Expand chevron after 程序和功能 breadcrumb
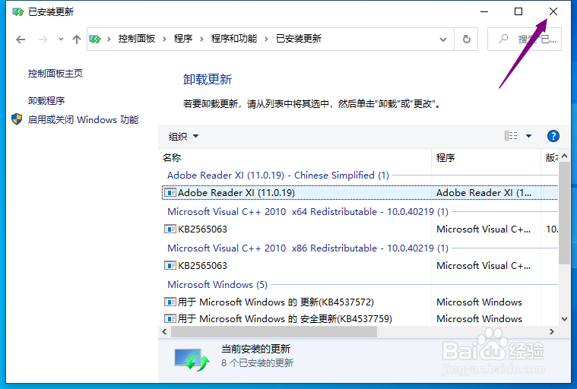Image resolution: width=577 pixels, height=389 pixels. (266, 39)
